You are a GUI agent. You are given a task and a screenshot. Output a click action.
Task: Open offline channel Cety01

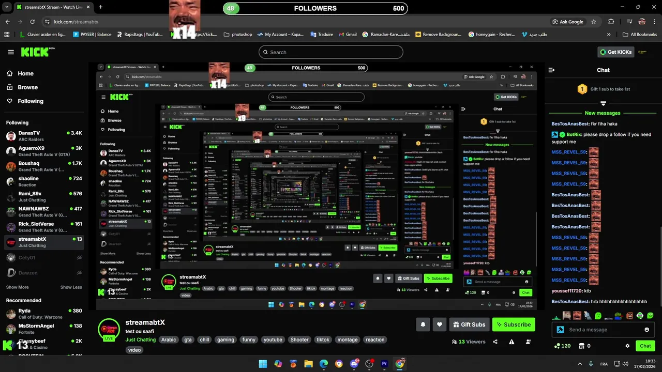tap(43, 257)
